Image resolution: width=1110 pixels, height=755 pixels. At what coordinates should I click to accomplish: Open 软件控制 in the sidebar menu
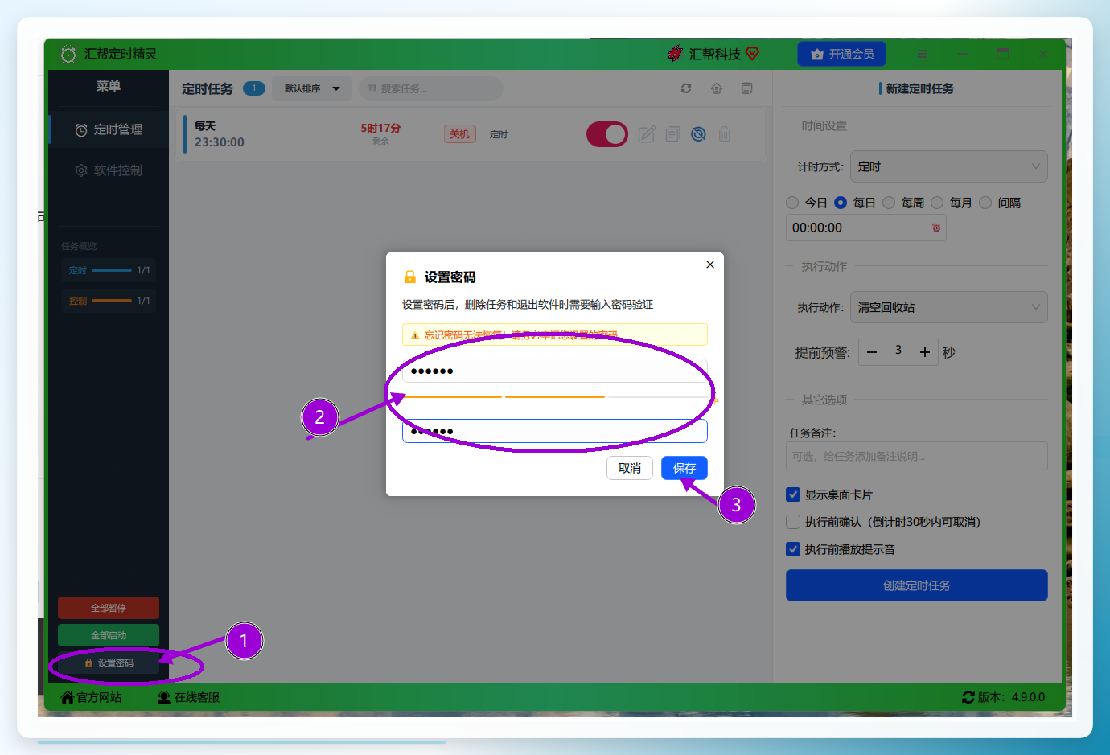pos(109,170)
